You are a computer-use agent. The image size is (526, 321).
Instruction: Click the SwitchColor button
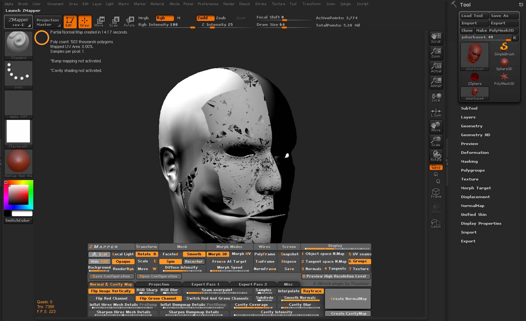point(18,221)
